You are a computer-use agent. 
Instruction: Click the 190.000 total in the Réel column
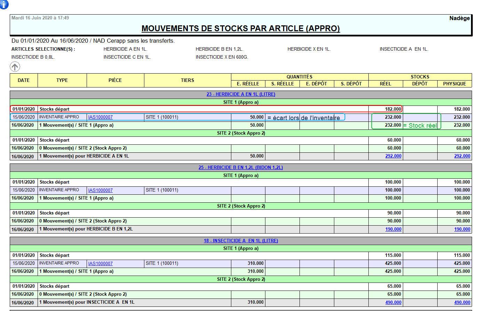[393, 229]
